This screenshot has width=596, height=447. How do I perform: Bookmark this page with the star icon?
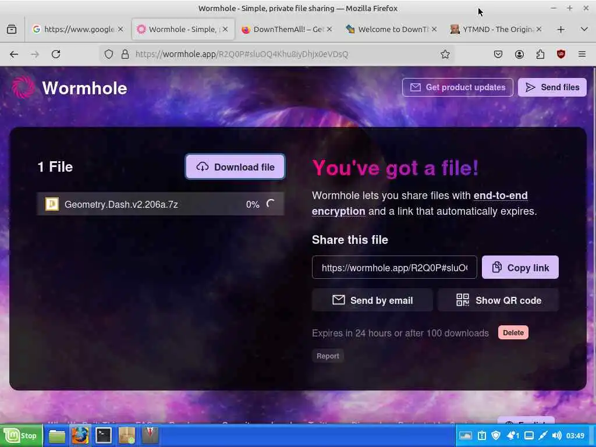point(445,54)
